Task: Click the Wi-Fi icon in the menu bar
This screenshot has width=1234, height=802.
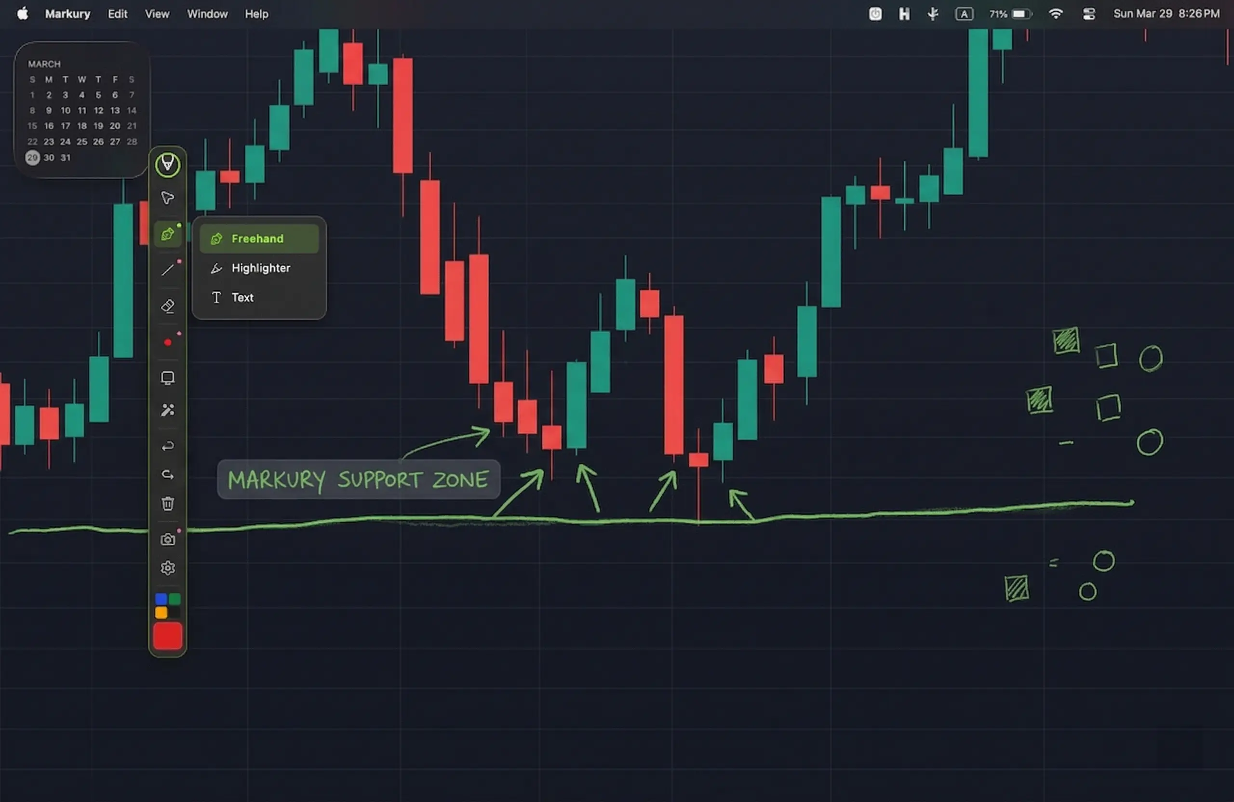Action: coord(1056,13)
